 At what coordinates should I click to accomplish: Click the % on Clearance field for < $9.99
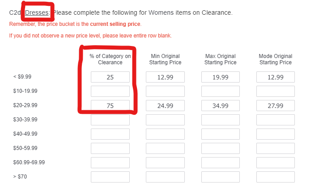coord(110,77)
